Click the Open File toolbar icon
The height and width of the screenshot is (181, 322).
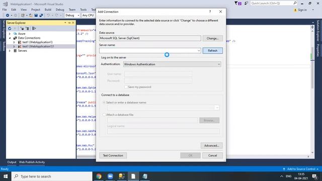[31, 16]
